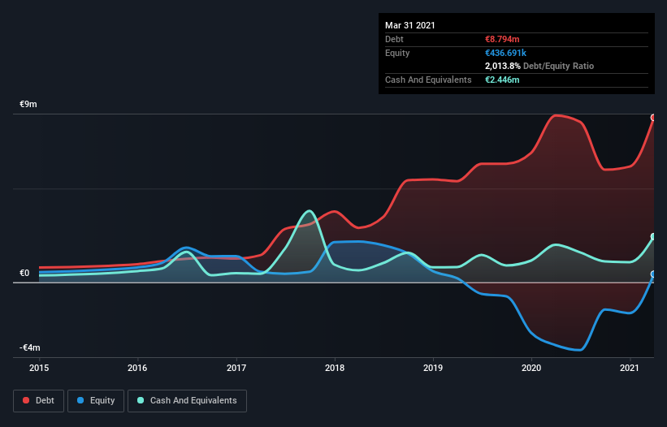
Task: Click the 2019 x-axis label
Action: (433, 368)
